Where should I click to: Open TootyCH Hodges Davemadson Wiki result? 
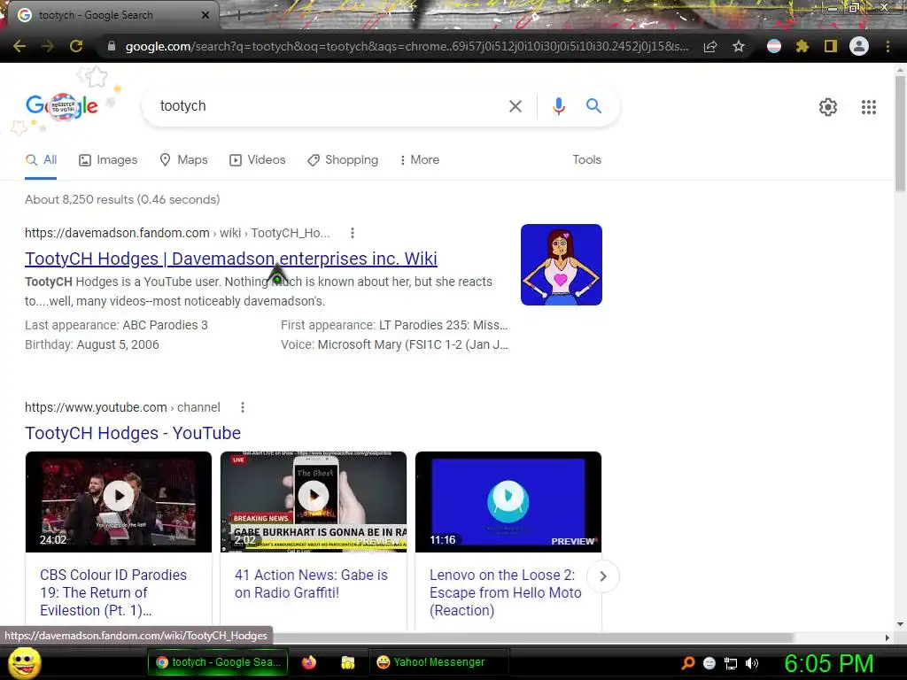coord(231,259)
